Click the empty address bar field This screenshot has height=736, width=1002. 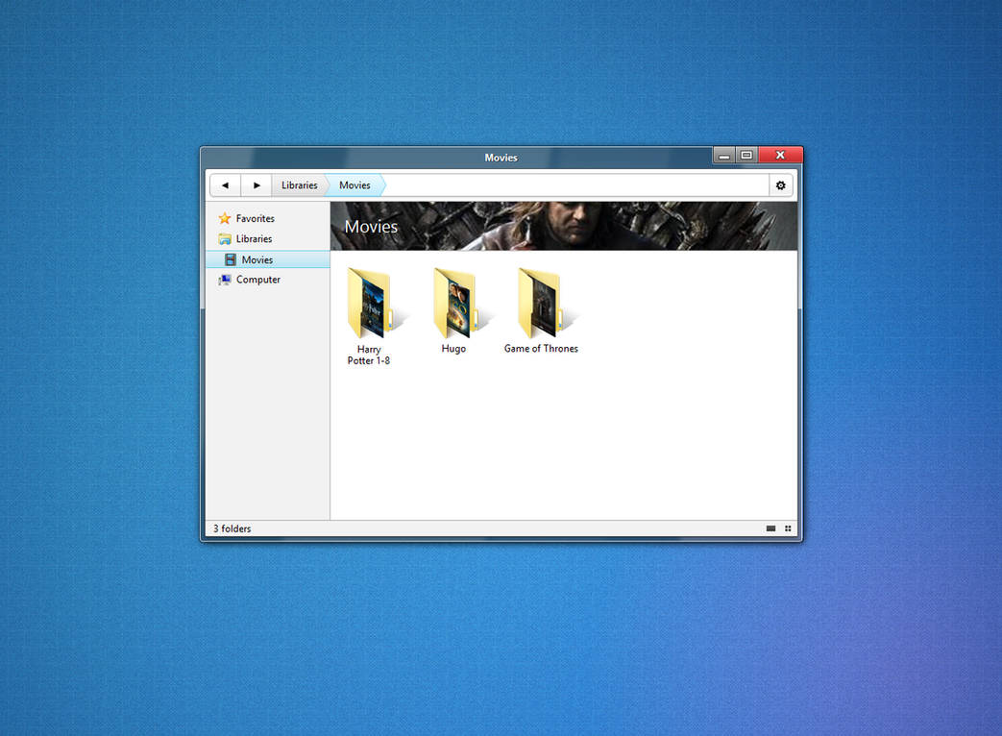tap(576, 185)
